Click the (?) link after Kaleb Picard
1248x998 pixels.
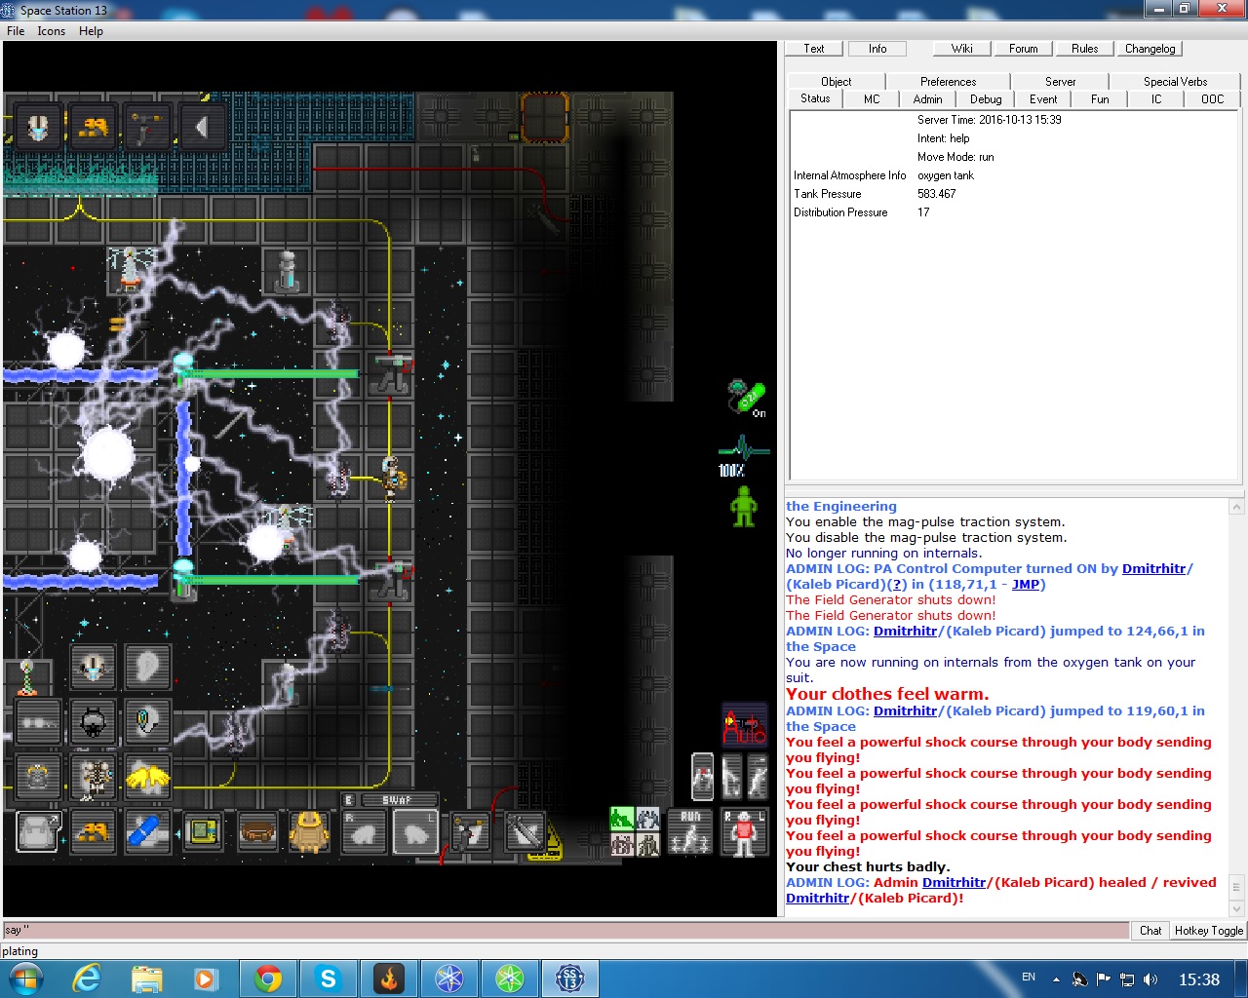click(x=898, y=585)
